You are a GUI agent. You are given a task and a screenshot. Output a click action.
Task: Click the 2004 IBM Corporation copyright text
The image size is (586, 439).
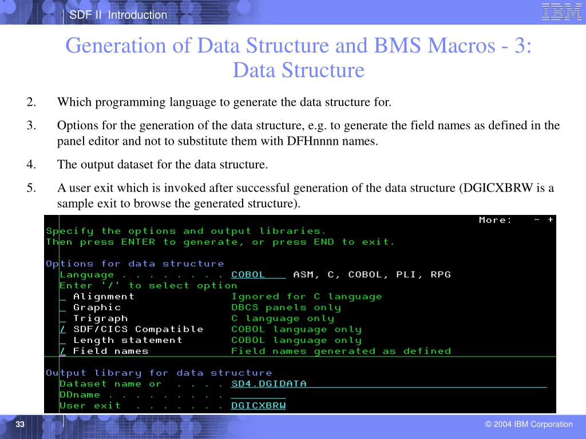click(529, 424)
